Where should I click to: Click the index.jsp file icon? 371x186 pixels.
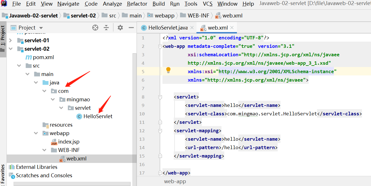[54, 142]
